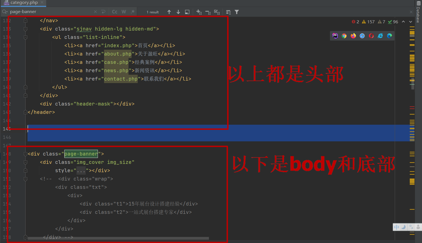422x243 pixels.
Task: Open file in Firefox browser
Action: click(353, 36)
